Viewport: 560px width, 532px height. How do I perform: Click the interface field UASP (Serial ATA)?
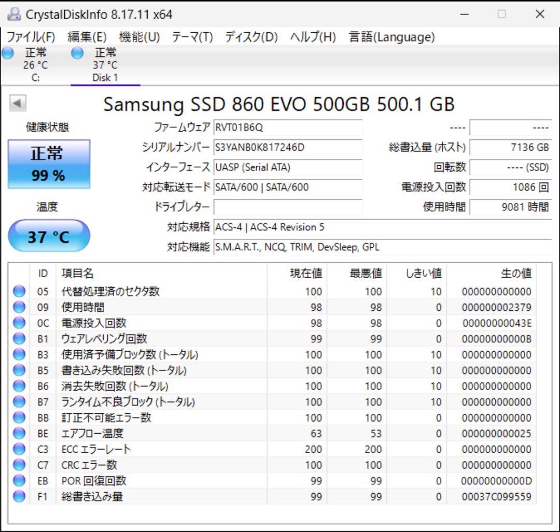pos(288,167)
